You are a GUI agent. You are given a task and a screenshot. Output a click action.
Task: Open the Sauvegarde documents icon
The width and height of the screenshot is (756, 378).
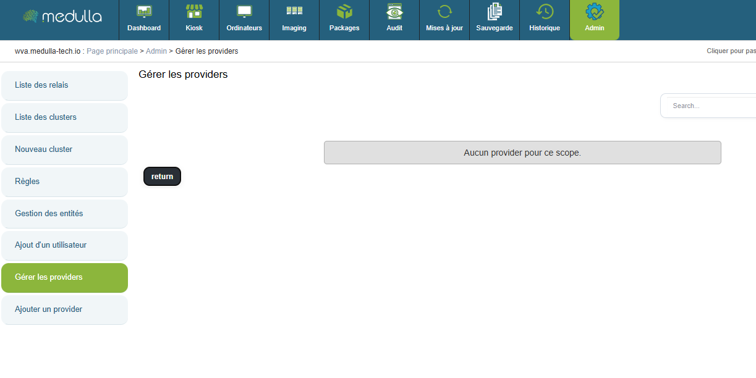495,12
